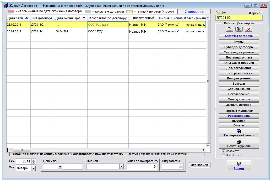Image resolution: width=271 pixels, height=181 pixels.
Task: Print the journal via the printer icon
Action: coord(239,142)
